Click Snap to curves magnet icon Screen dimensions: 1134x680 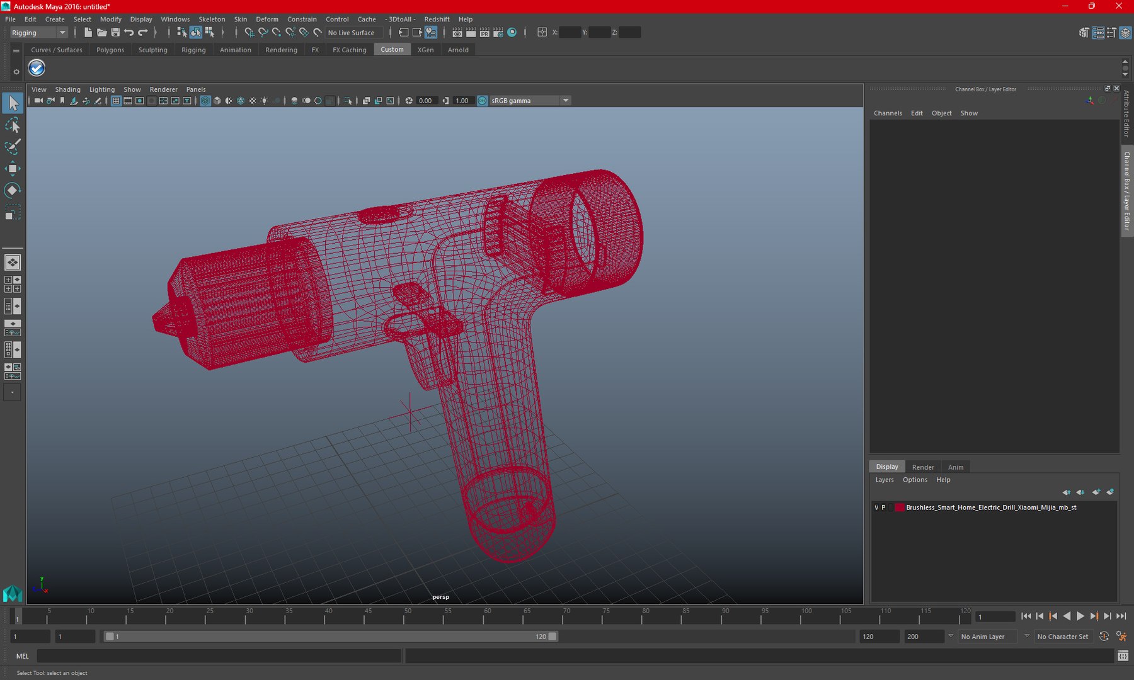(x=263, y=33)
